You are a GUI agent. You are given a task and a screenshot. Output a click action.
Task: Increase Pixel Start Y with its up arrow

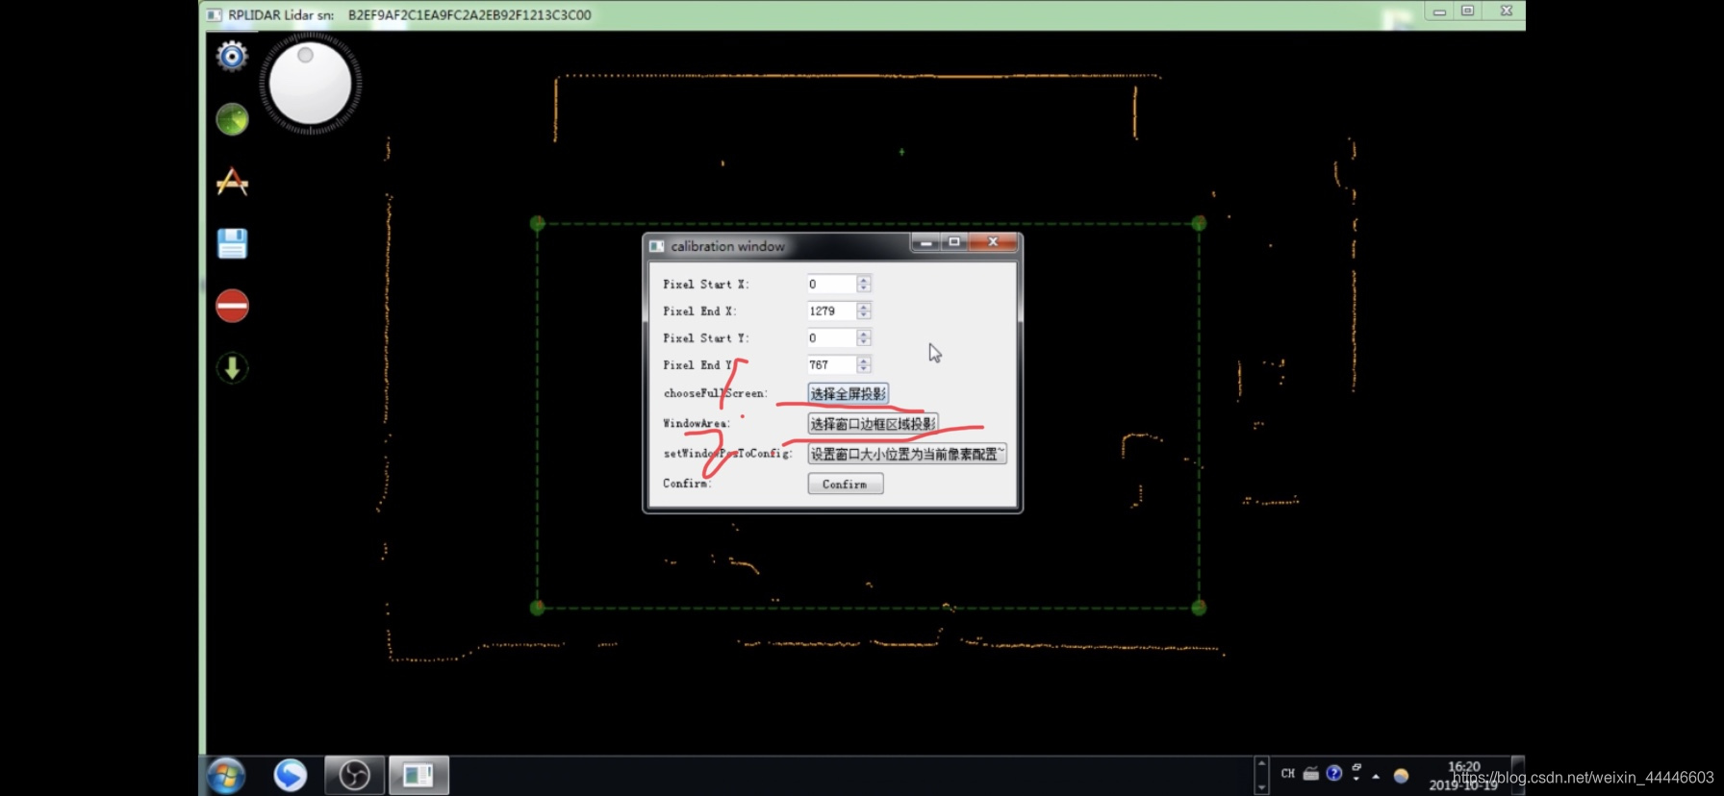864,334
